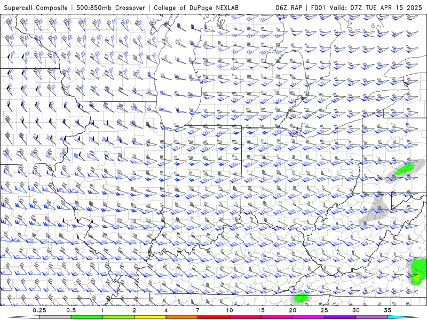This screenshot has width=427, height=320.
Task: Select the gray 0.25–0.5 colorbar segment
Action: coord(56,317)
